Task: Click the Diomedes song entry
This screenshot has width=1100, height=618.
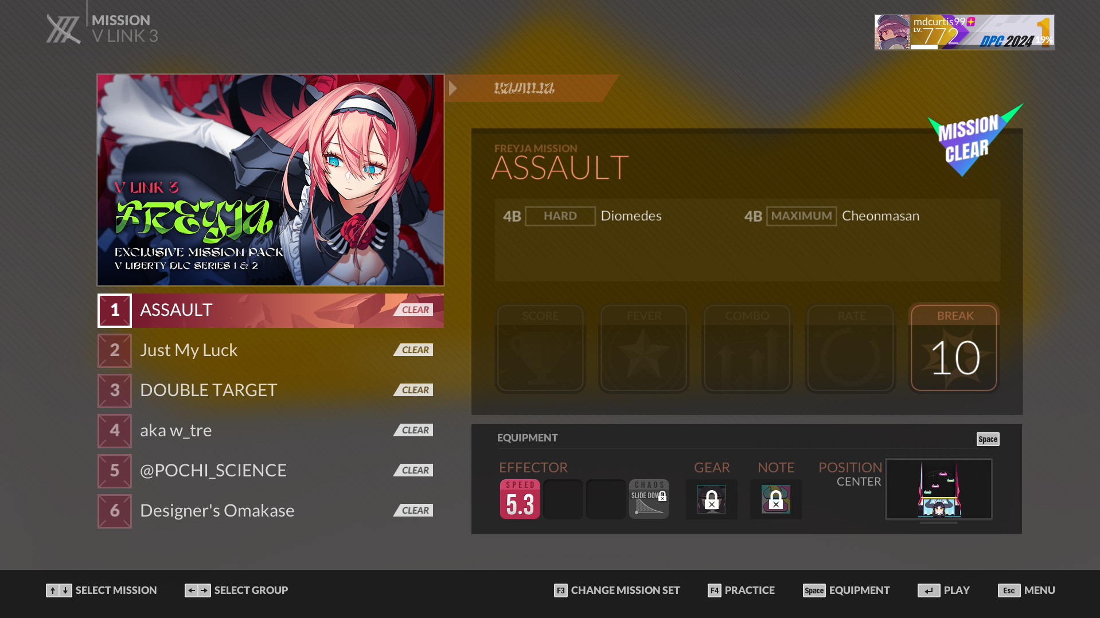Action: 631,216
